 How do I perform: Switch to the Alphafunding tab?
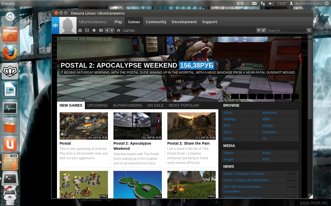128,105
